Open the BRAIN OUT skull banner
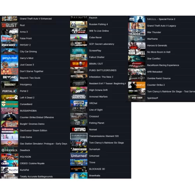The height and width of the screenshot is (195, 195). [79, 64]
